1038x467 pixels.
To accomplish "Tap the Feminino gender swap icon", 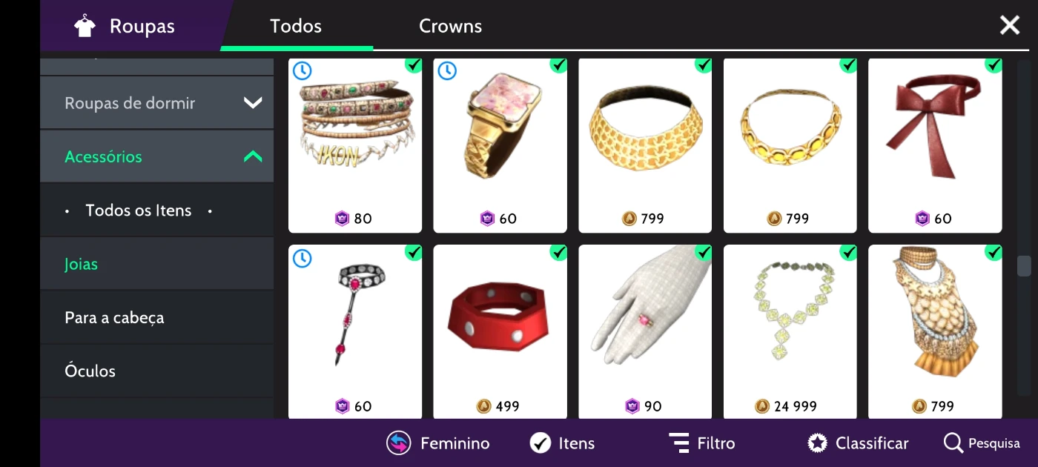I will [399, 443].
